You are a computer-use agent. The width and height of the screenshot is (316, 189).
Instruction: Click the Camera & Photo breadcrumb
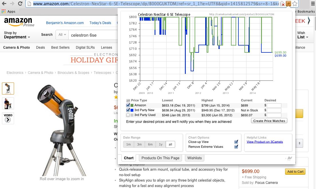(41, 73)
